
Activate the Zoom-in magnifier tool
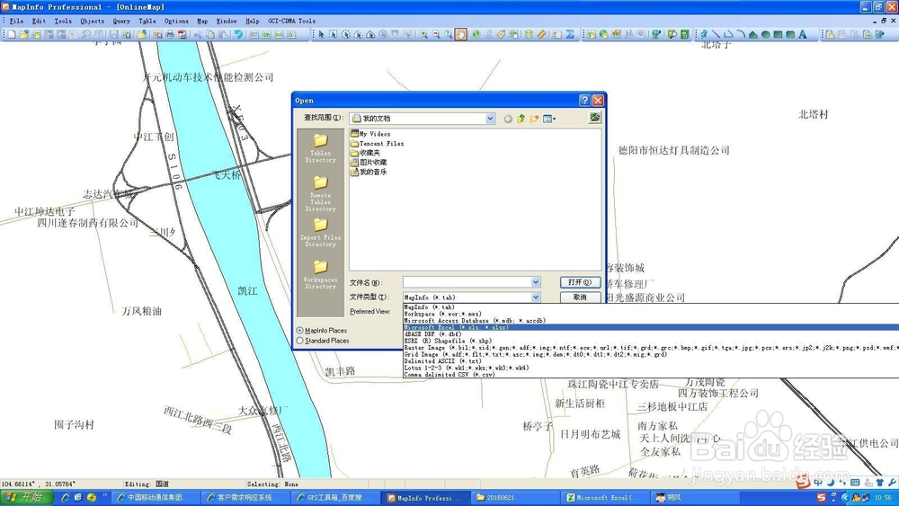click(423, 34)
